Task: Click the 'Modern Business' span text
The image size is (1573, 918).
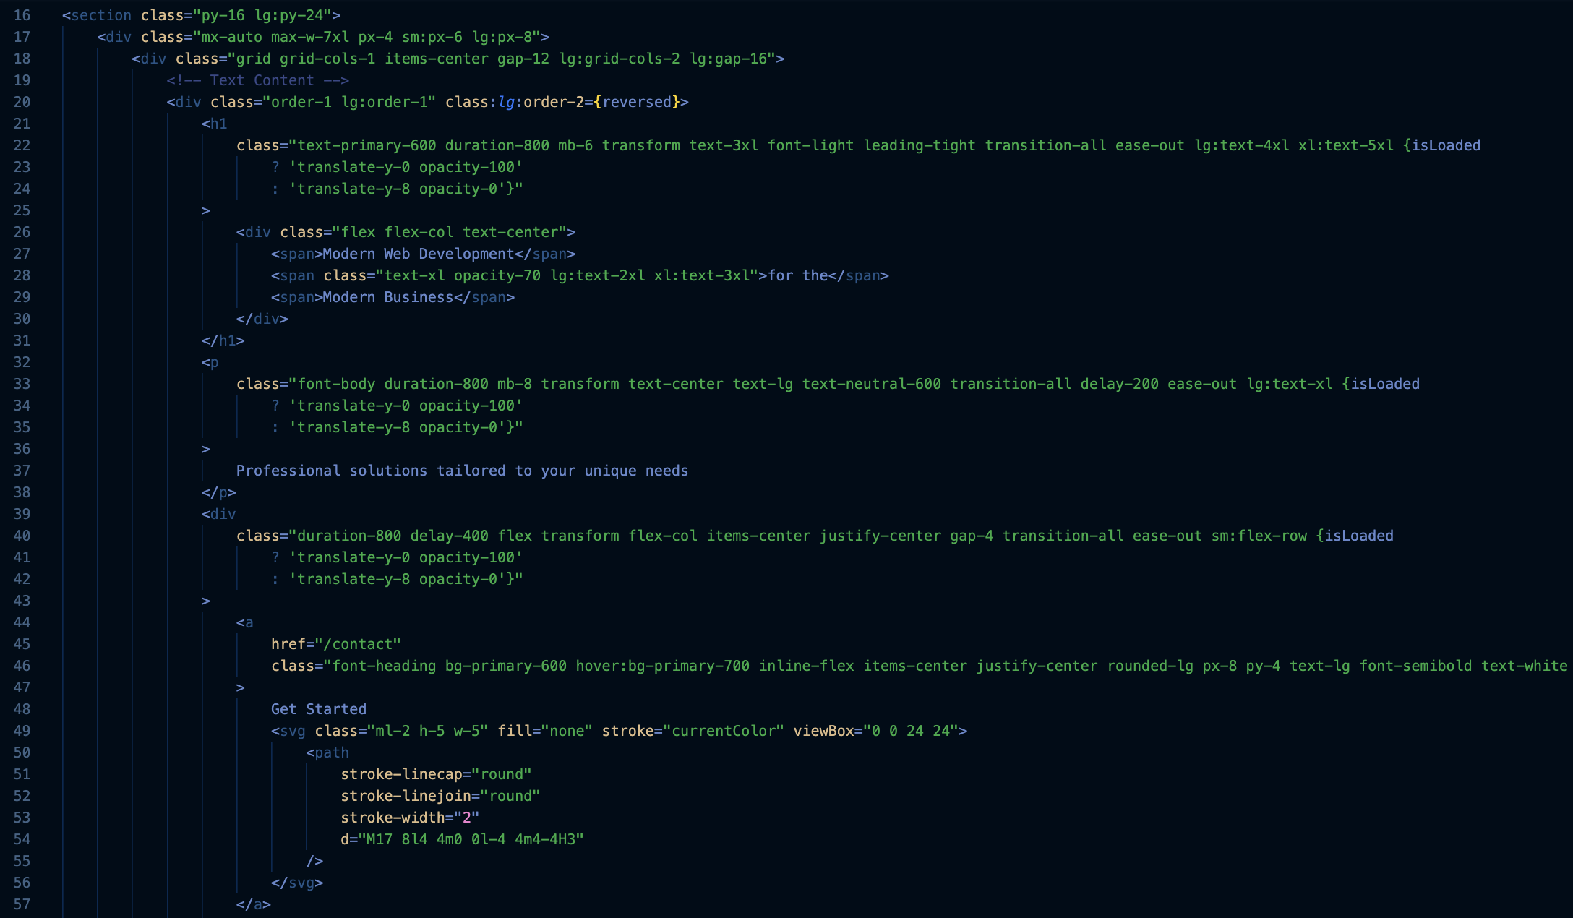Action: 388,297
